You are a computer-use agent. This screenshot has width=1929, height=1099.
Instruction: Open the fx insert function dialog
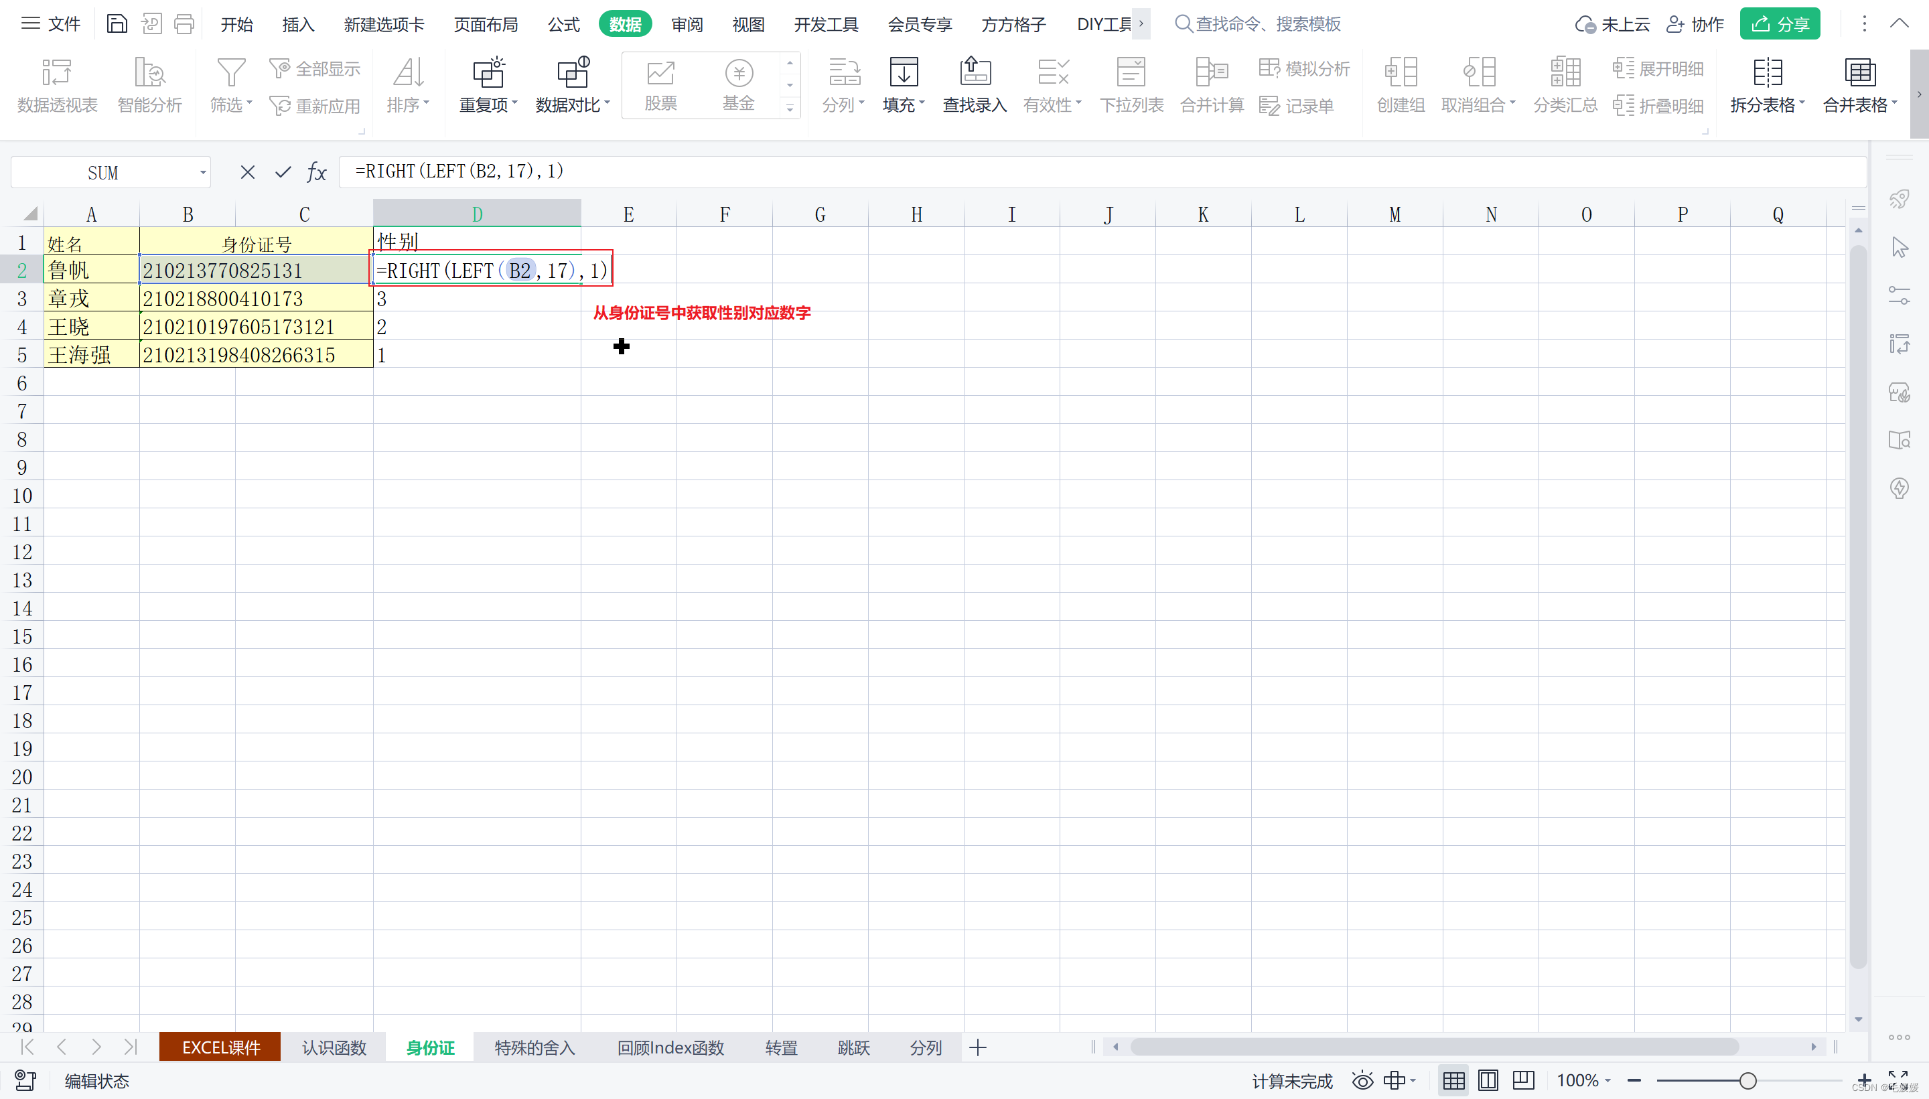tap(317, 172)
